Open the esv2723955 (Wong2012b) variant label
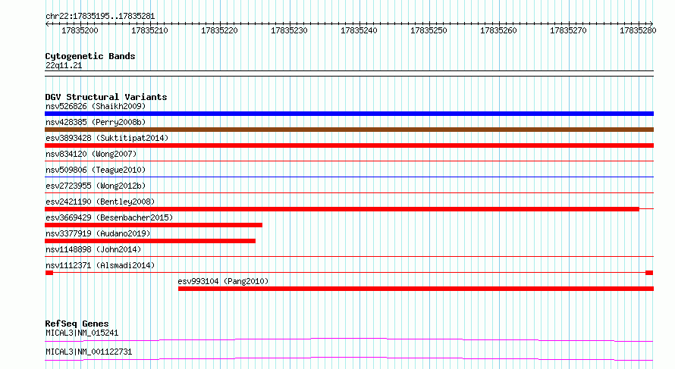Screen dimensions: 675x369 click(x=96, y=186)
